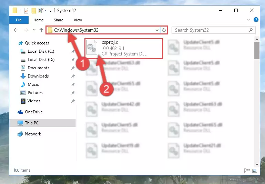This screenshot has height=184, width=265.
Task: Click pin icon next to Pictures
Action: [x=73, y=93]
